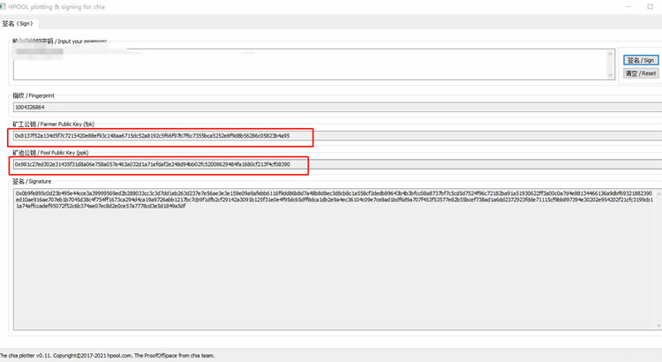Click the 签名 / Signature label
This screenshot has width=662, height=362.
pos(32,181)
